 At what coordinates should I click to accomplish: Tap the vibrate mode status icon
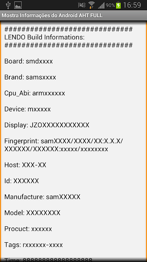[x=82, y=5]
